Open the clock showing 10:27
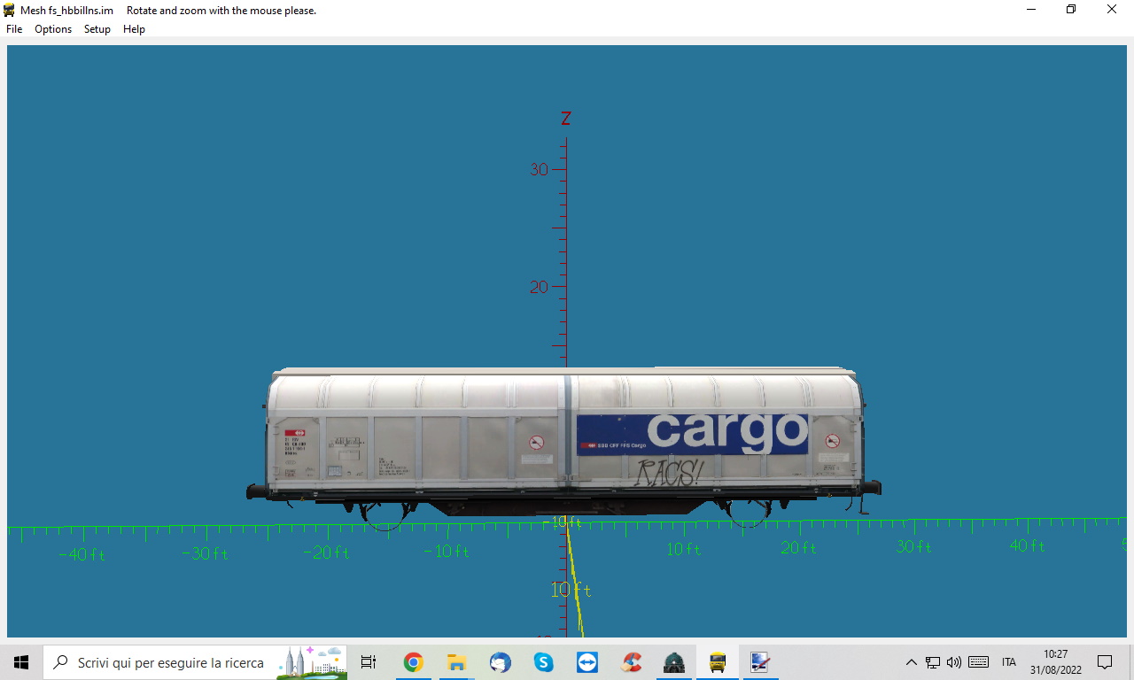1134x680 pixels. point(1056,662)
